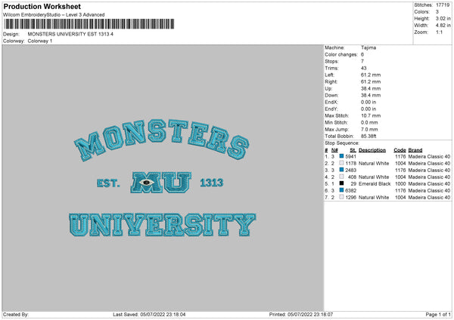Click the Code column header
The width and height of the screenshot is (454, 320).
[x=400, y=150]
